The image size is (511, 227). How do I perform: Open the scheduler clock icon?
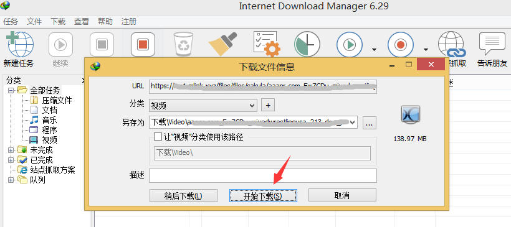[x=307, y=45]
